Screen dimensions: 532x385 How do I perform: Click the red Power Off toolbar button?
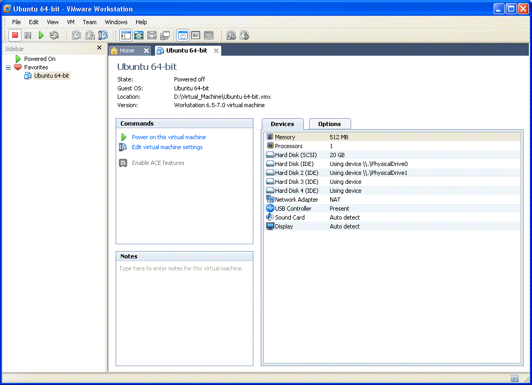click(x=15, y=35)
